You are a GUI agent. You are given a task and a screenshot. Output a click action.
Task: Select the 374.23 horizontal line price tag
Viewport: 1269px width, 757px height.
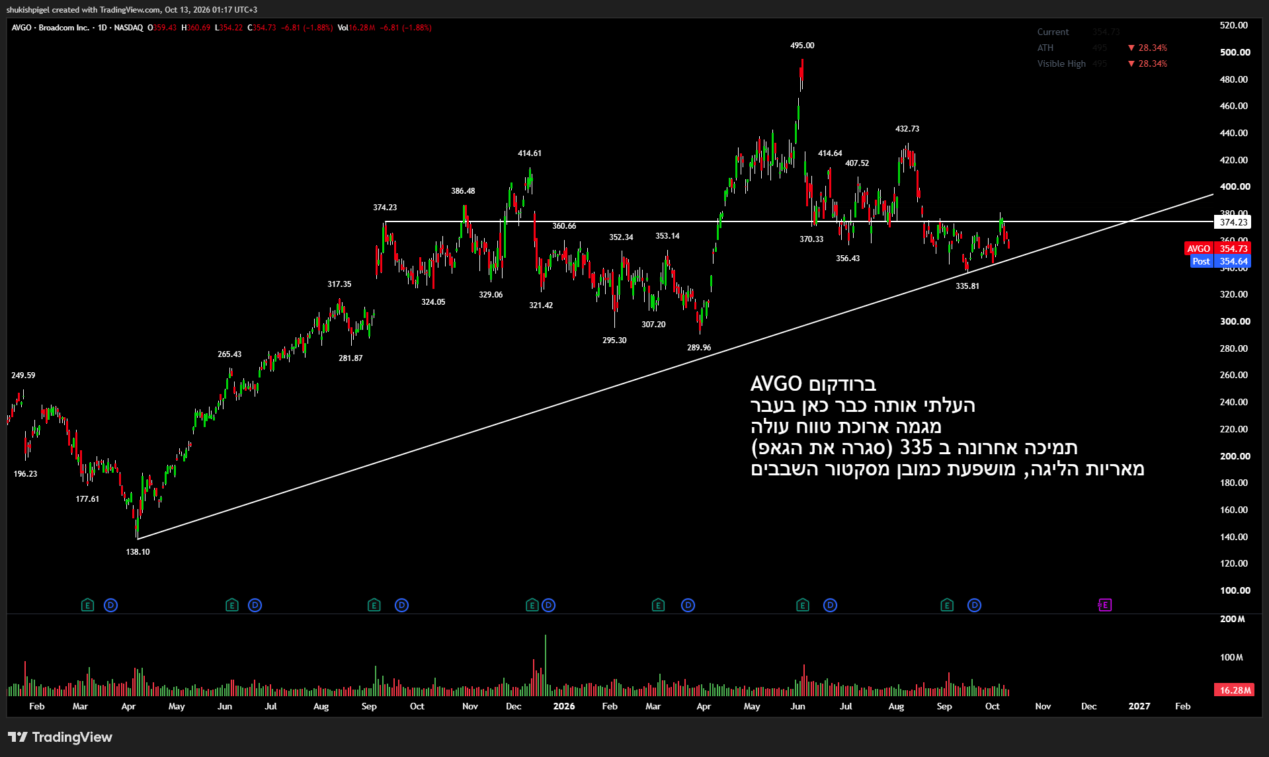1233,222
